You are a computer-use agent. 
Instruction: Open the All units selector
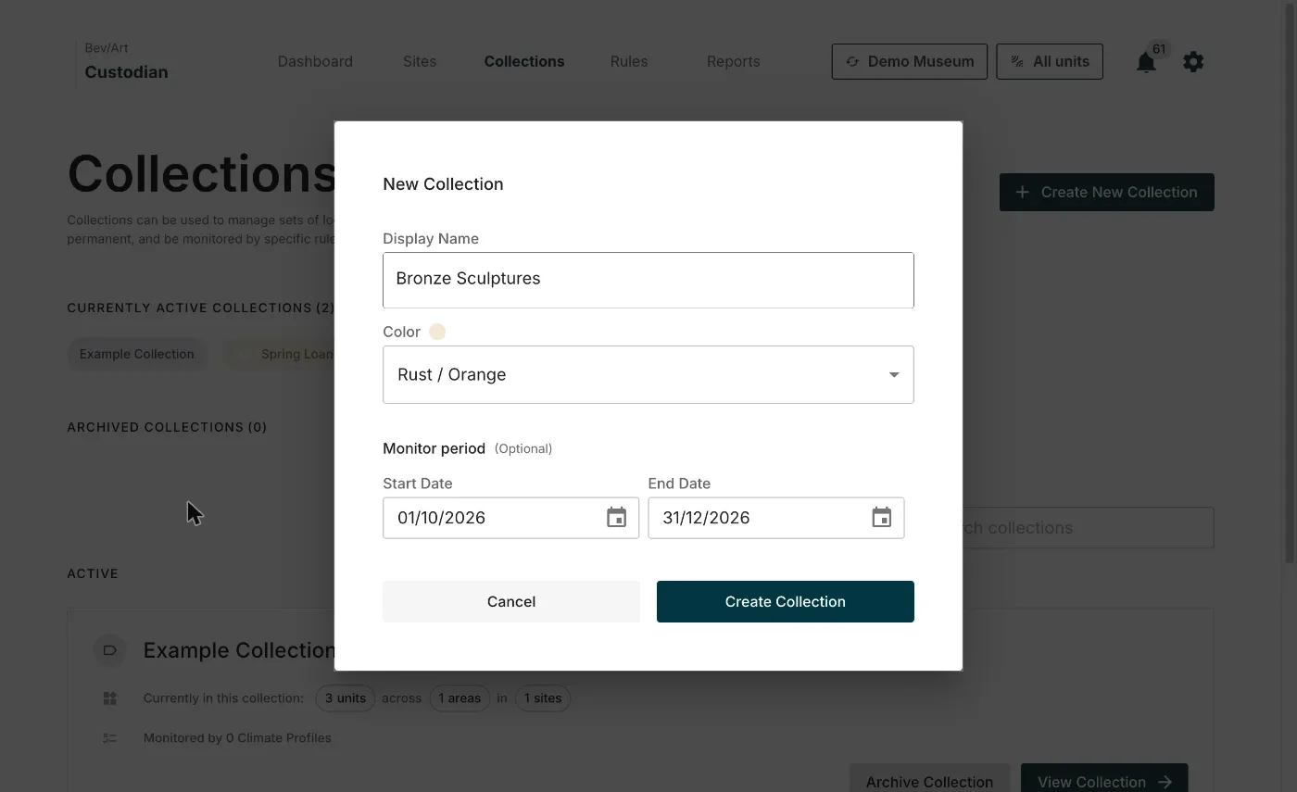[1050, 62]
